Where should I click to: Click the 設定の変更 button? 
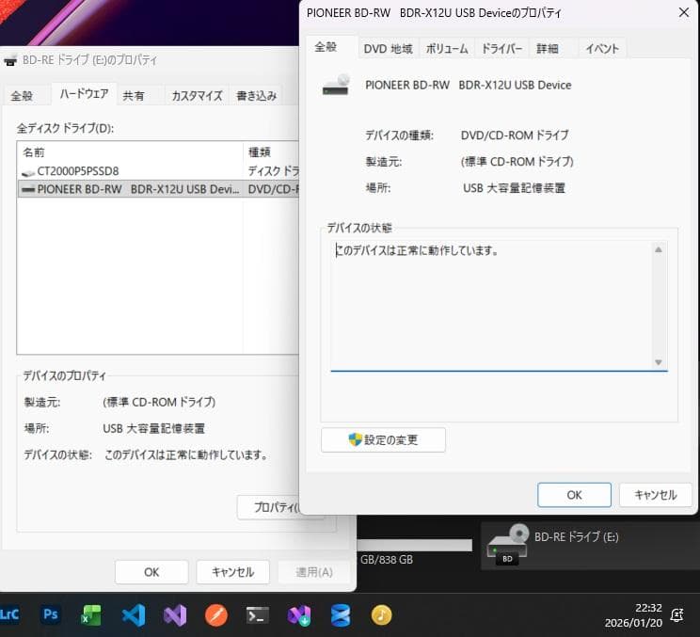[383, 440]
